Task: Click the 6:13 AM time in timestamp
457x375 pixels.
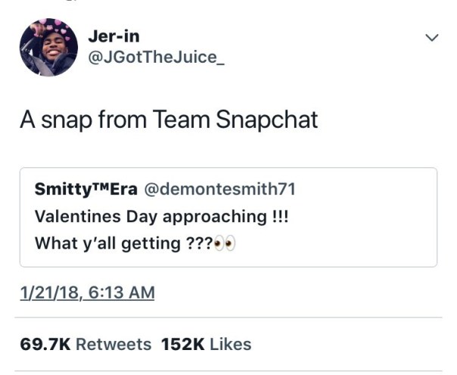Action: pos(117,292)
